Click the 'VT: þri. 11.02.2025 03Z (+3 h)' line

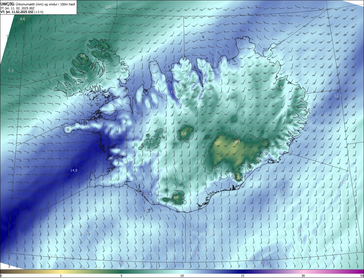22,12
